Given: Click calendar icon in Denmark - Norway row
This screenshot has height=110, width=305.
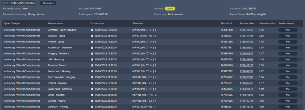Looking at the screenshot, I should [x=92, y=107].
